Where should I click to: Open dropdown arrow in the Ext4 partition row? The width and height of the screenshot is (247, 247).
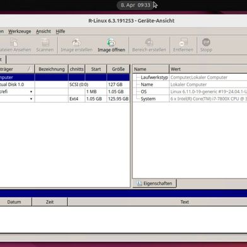[31, 99]
